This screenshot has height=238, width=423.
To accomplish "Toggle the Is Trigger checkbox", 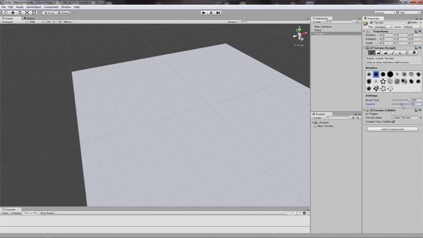I will click(393, 114).
